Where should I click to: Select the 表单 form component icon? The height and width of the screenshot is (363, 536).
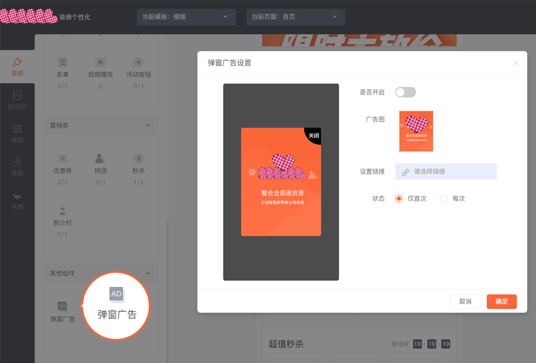[62, 63]
